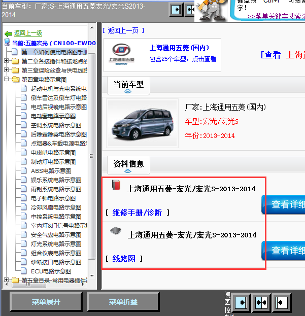
Task: Click the open folder icon of 第四章电路示意图
Action: (15, 79)
